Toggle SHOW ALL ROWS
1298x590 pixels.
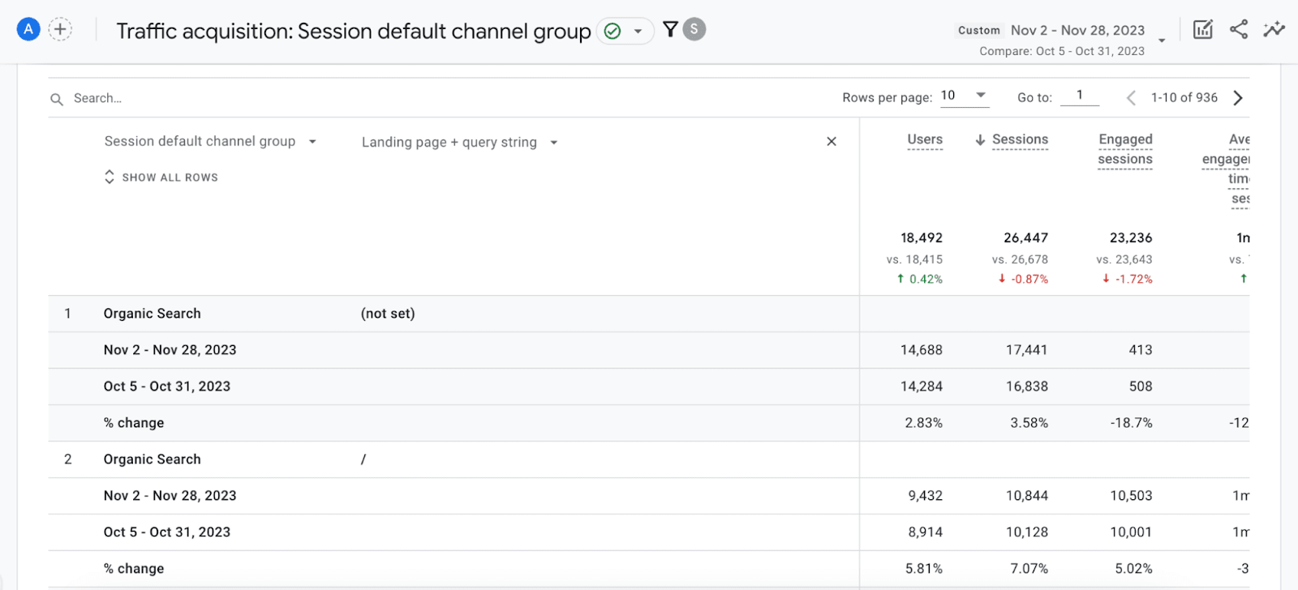(x=161, y=177)
